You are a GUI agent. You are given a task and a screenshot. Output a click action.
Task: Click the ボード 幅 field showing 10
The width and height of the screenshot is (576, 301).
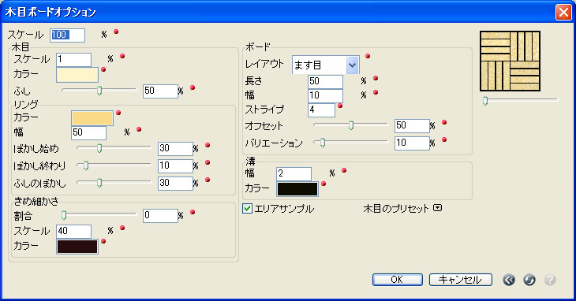click(325, 95)
